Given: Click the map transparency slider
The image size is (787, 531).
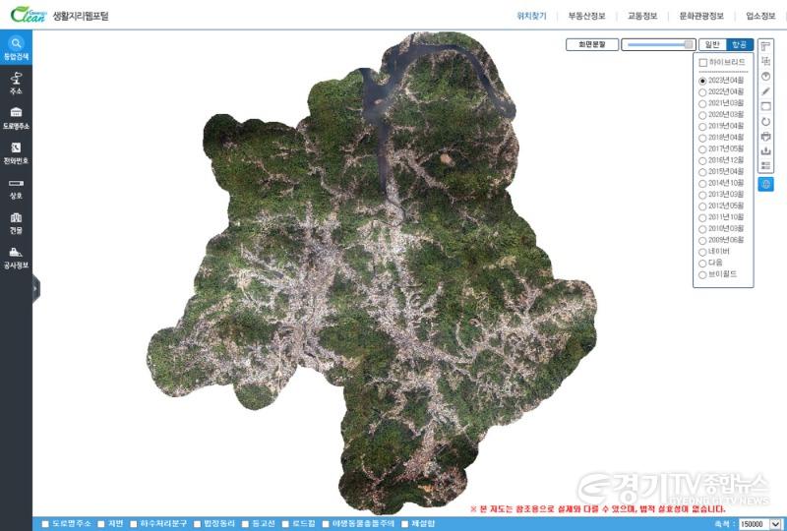Looking at the screenshot, I should coord(657,44).
